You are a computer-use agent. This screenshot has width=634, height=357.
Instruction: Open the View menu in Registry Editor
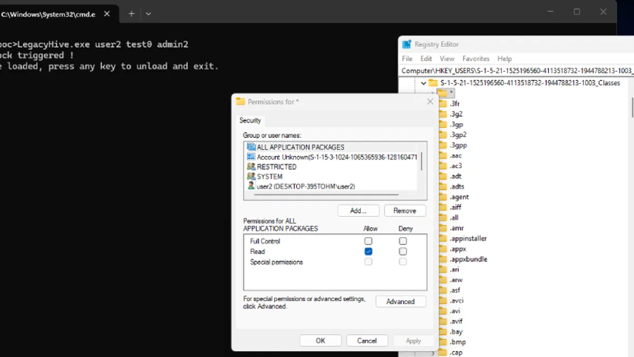click(x=447, y=59)
